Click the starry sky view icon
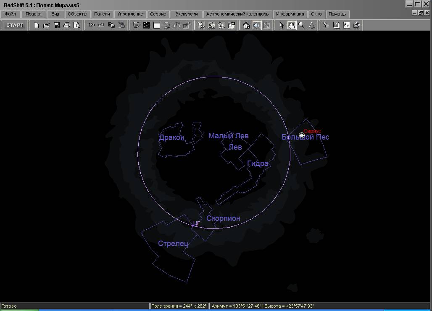This screenshot has height=311, width=432. [146, 25]
